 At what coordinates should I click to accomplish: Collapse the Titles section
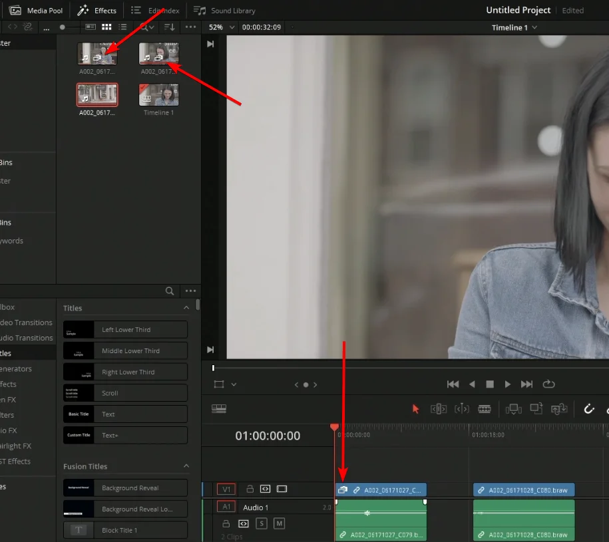(186, 308)
